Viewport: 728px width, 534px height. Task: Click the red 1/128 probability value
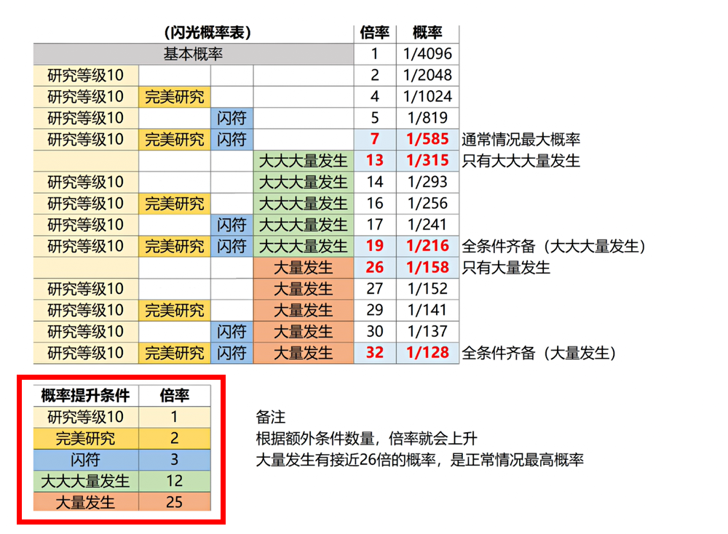(427, 353)
